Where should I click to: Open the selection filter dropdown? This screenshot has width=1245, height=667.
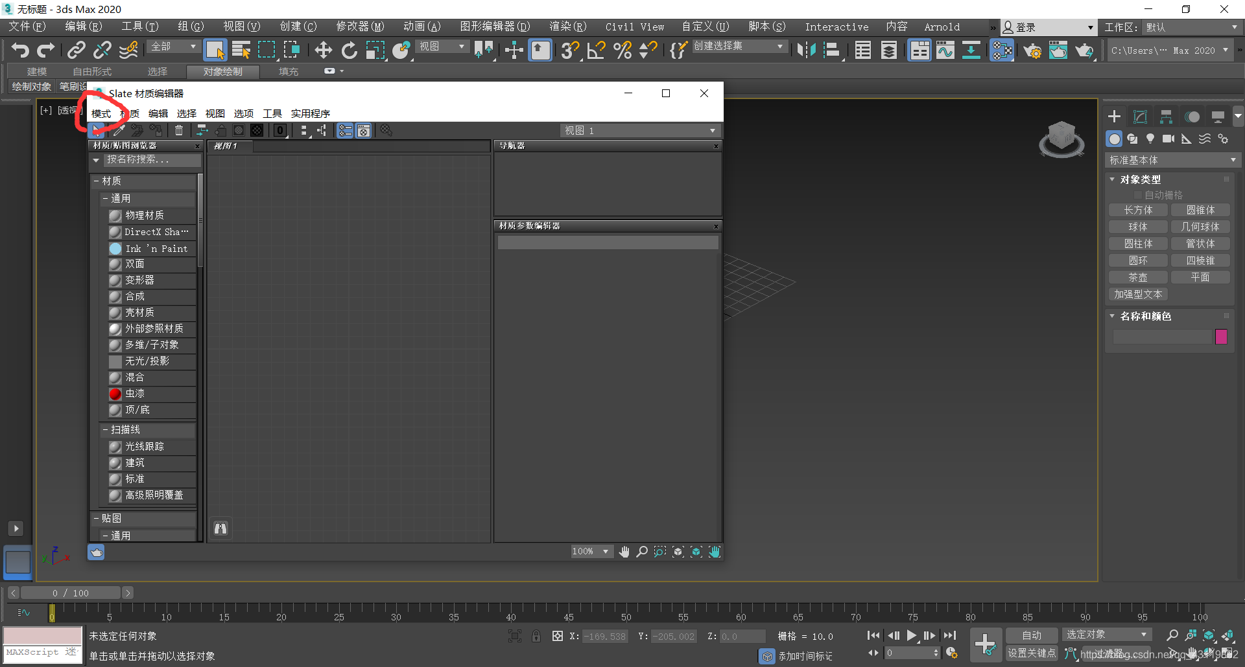pos(174,47)
